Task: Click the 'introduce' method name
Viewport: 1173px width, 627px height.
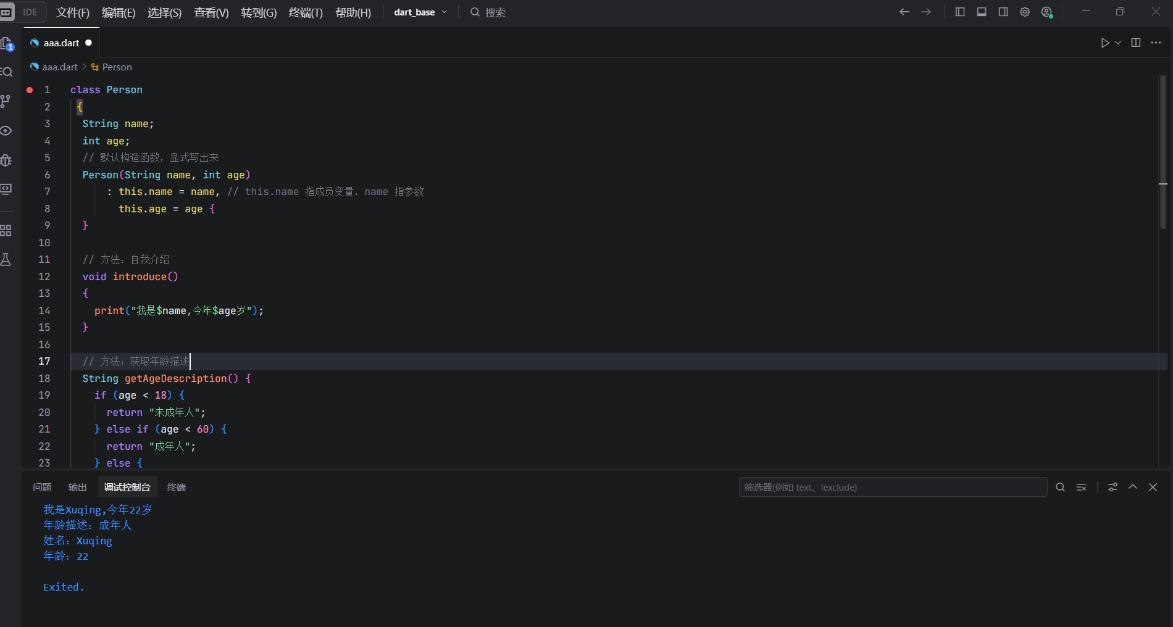Action: 140,276
